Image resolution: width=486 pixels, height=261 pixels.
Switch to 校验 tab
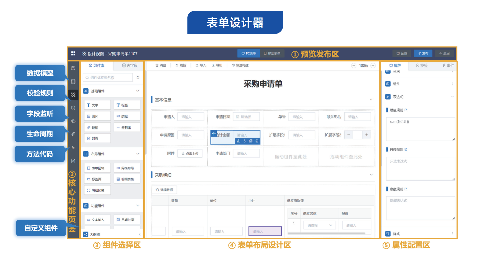422,65
